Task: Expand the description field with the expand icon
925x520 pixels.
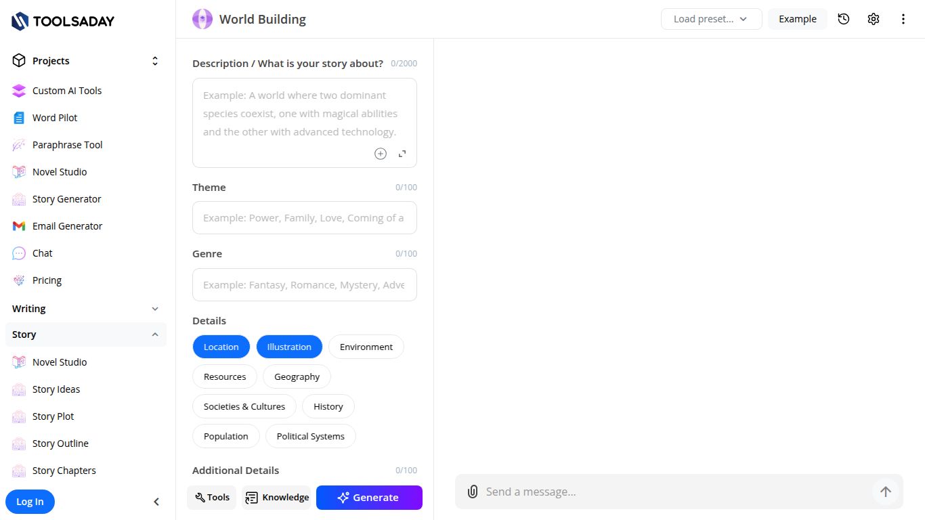Action: pyautogui.click(x=402, y=154)
